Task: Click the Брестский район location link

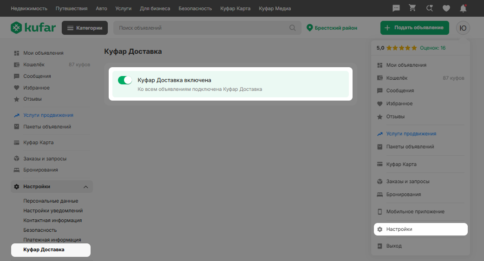Action: tap(336, 28)
